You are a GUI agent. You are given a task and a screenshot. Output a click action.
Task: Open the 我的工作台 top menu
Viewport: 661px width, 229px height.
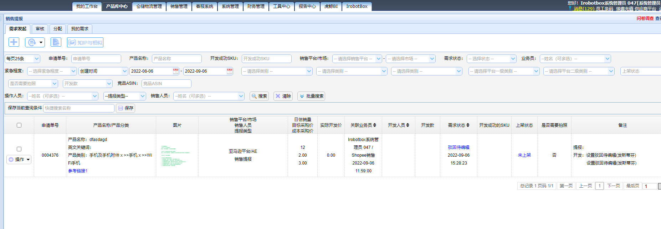click(87, 6)
